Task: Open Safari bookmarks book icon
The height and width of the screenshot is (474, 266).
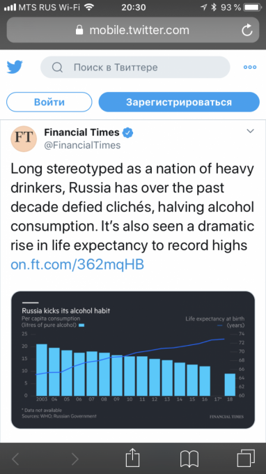Action: click(189, 459)
